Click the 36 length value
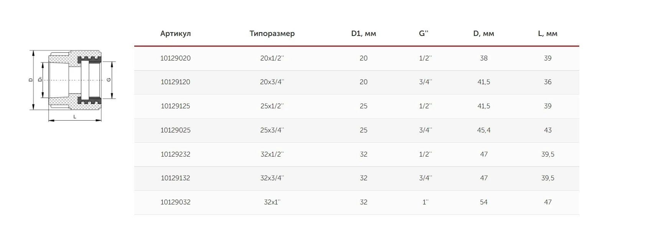 pyautogui.click(x=547, y=82)
